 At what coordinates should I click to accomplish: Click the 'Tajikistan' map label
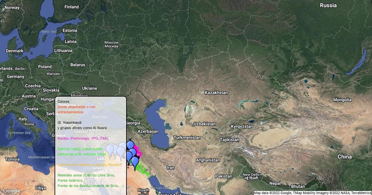click(x=229, y=140)
